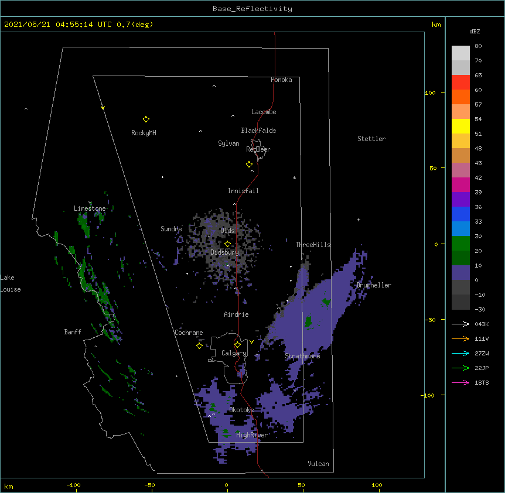Click the Stettler label

tap(371, 139)
